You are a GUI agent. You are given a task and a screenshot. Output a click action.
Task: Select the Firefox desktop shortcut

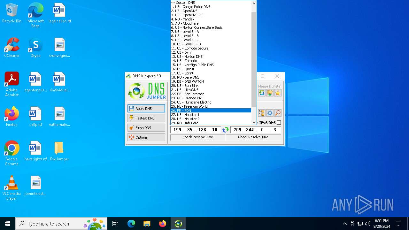12,117
